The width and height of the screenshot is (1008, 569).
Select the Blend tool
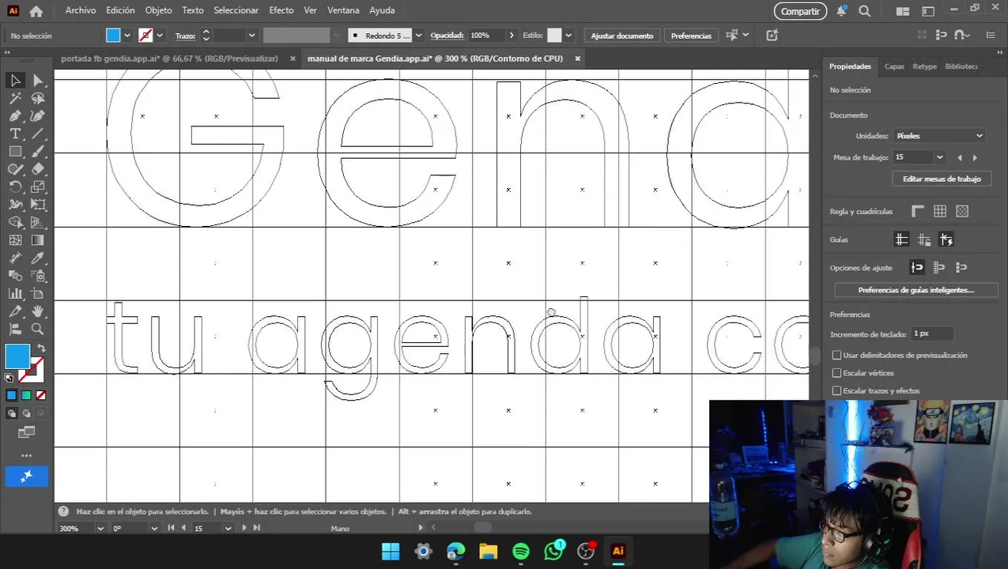point(15,276)
